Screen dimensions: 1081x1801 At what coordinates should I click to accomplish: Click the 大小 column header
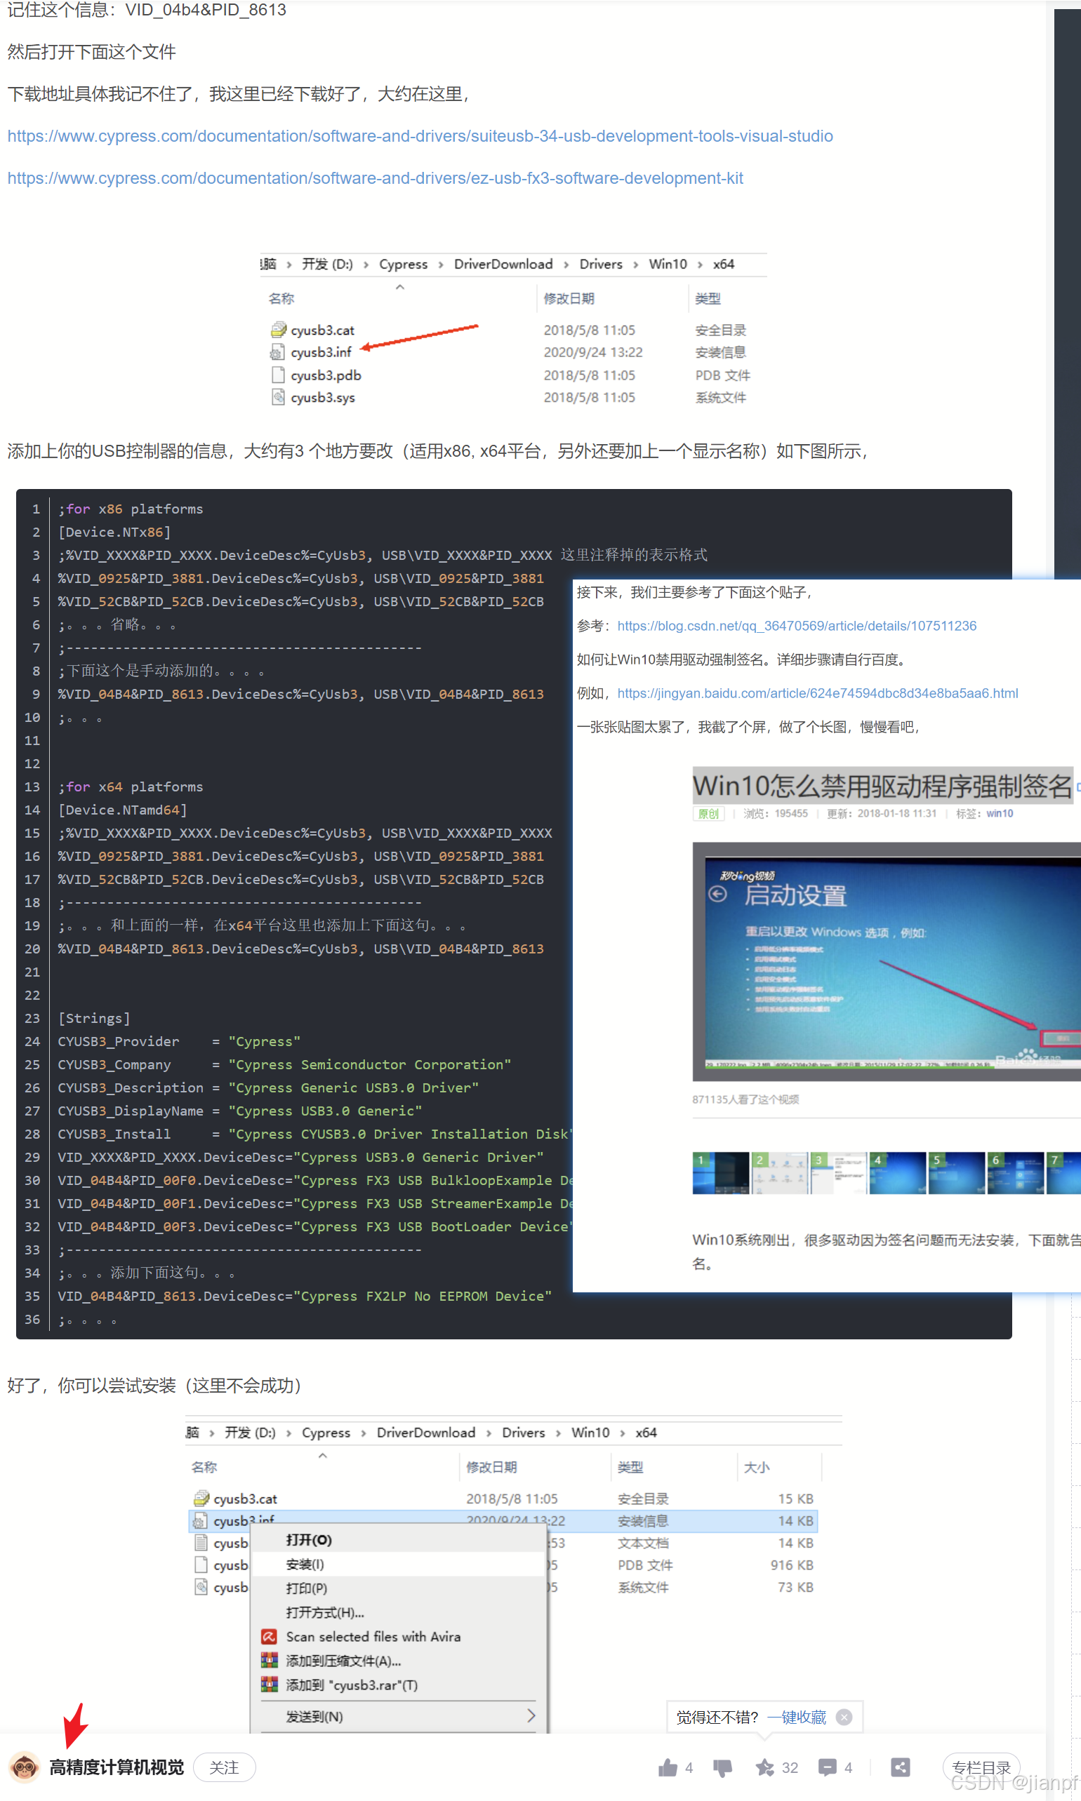tap(757, 1467)
